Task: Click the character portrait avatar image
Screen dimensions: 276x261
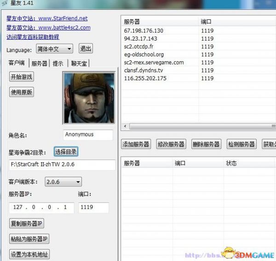Action: point(88,98)
